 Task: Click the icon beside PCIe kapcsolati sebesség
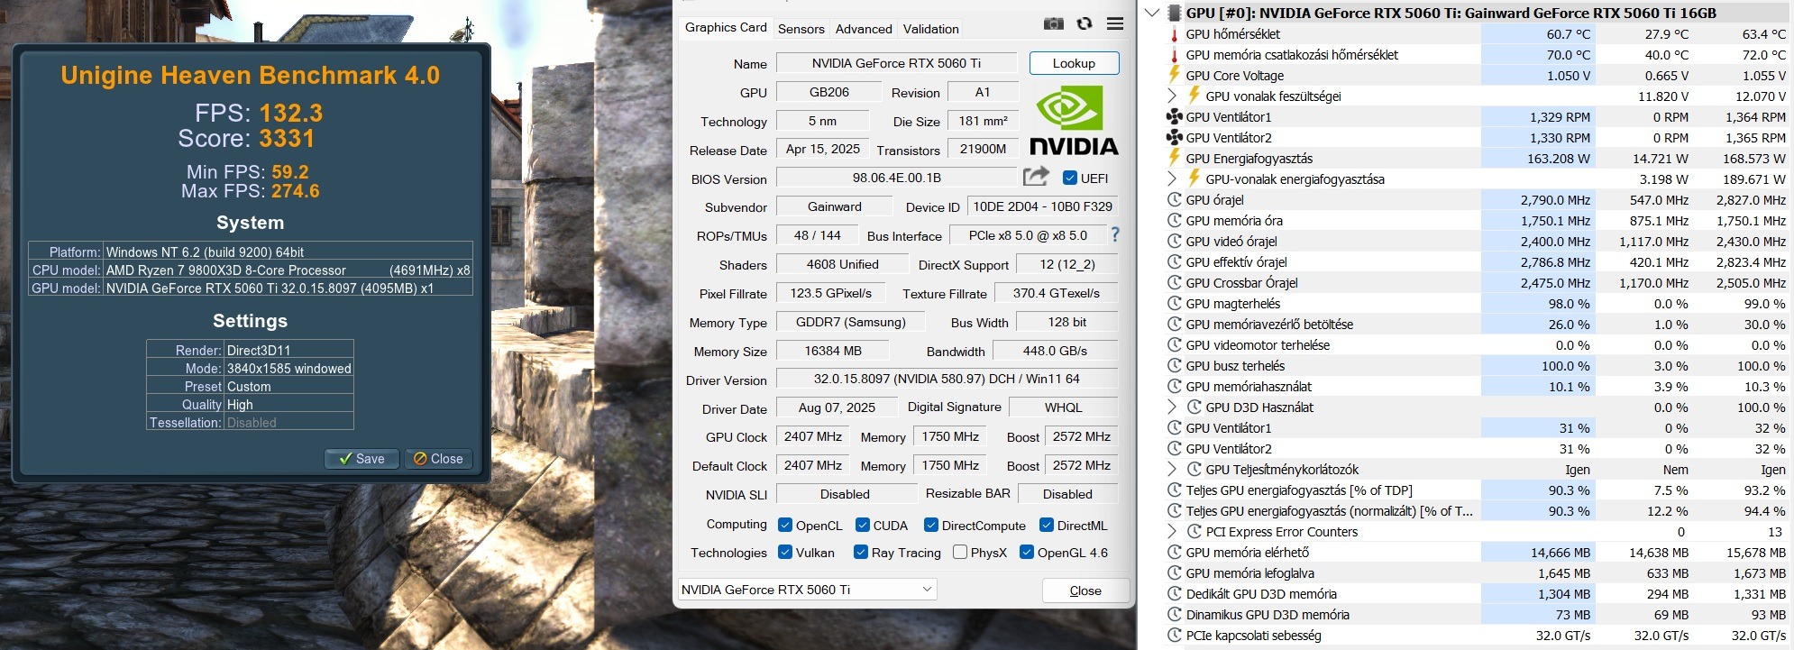pos(1174,636)
